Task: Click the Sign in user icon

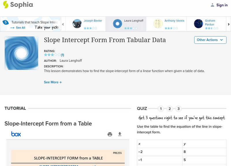Action: [213, 5]
